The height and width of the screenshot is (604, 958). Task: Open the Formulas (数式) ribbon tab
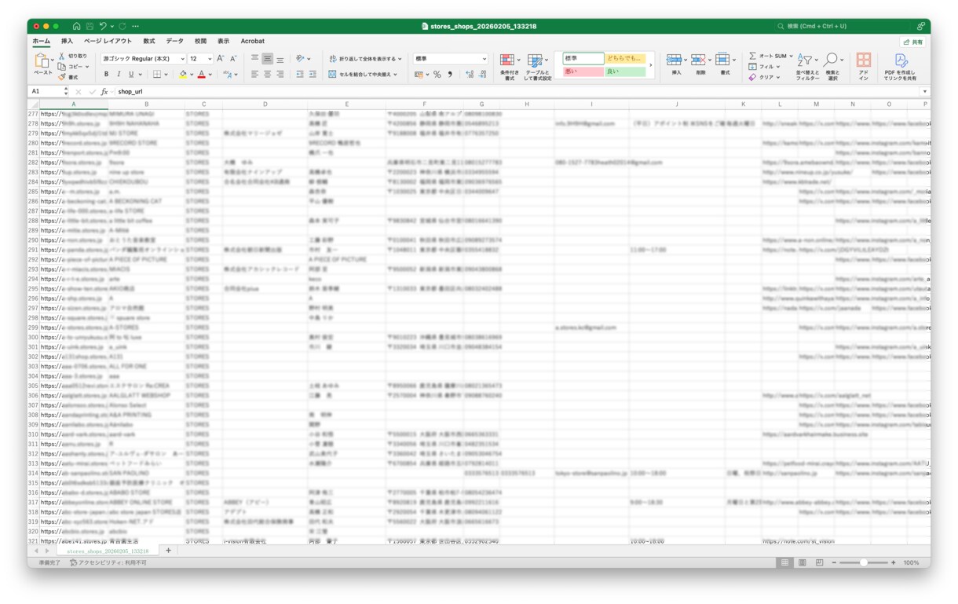coord(149,41)
